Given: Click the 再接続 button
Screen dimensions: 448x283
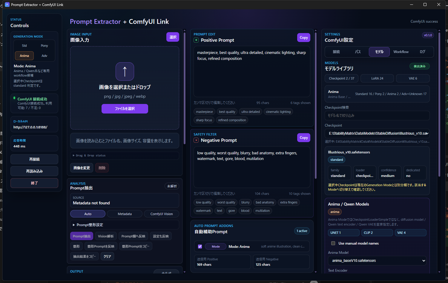Looking at the screenshot, I should [x=34, y=159].
